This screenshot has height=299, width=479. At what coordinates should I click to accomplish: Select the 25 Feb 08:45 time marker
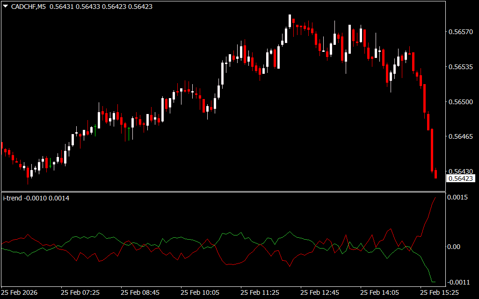tap(140, 292)
